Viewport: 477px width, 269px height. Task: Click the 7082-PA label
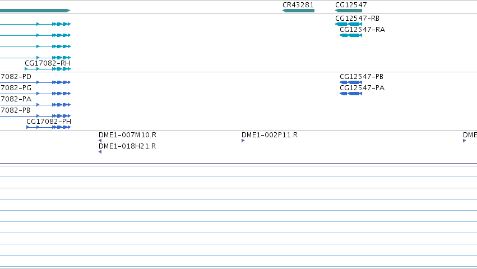16,99
